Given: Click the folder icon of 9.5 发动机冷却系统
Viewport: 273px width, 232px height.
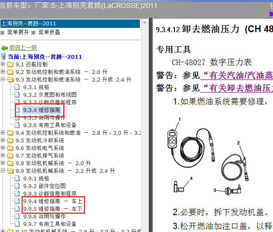Looking at the screenshot, I should [10, 140].
